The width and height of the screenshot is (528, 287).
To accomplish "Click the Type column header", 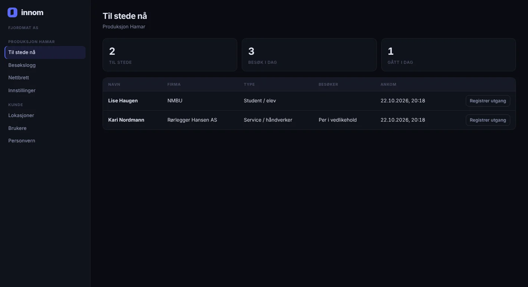I will (249, 85).
